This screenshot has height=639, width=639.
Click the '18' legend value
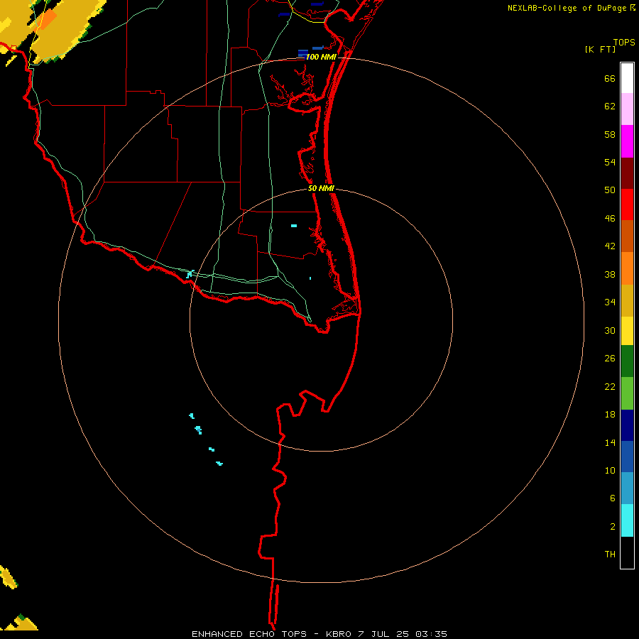610,415
